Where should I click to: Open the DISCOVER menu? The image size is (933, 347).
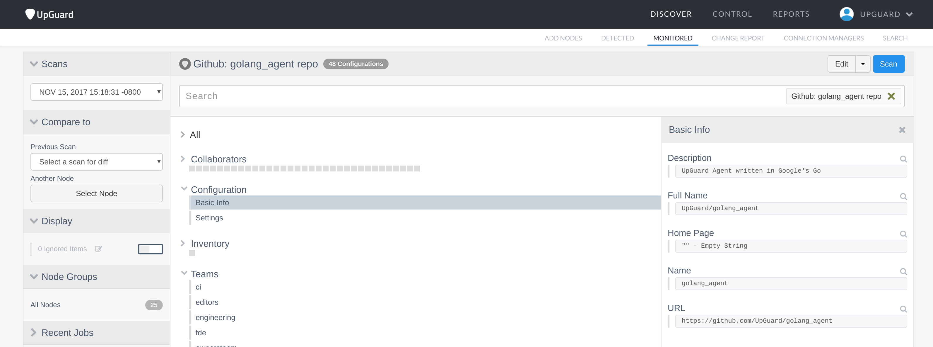click(x=671, y=14)
